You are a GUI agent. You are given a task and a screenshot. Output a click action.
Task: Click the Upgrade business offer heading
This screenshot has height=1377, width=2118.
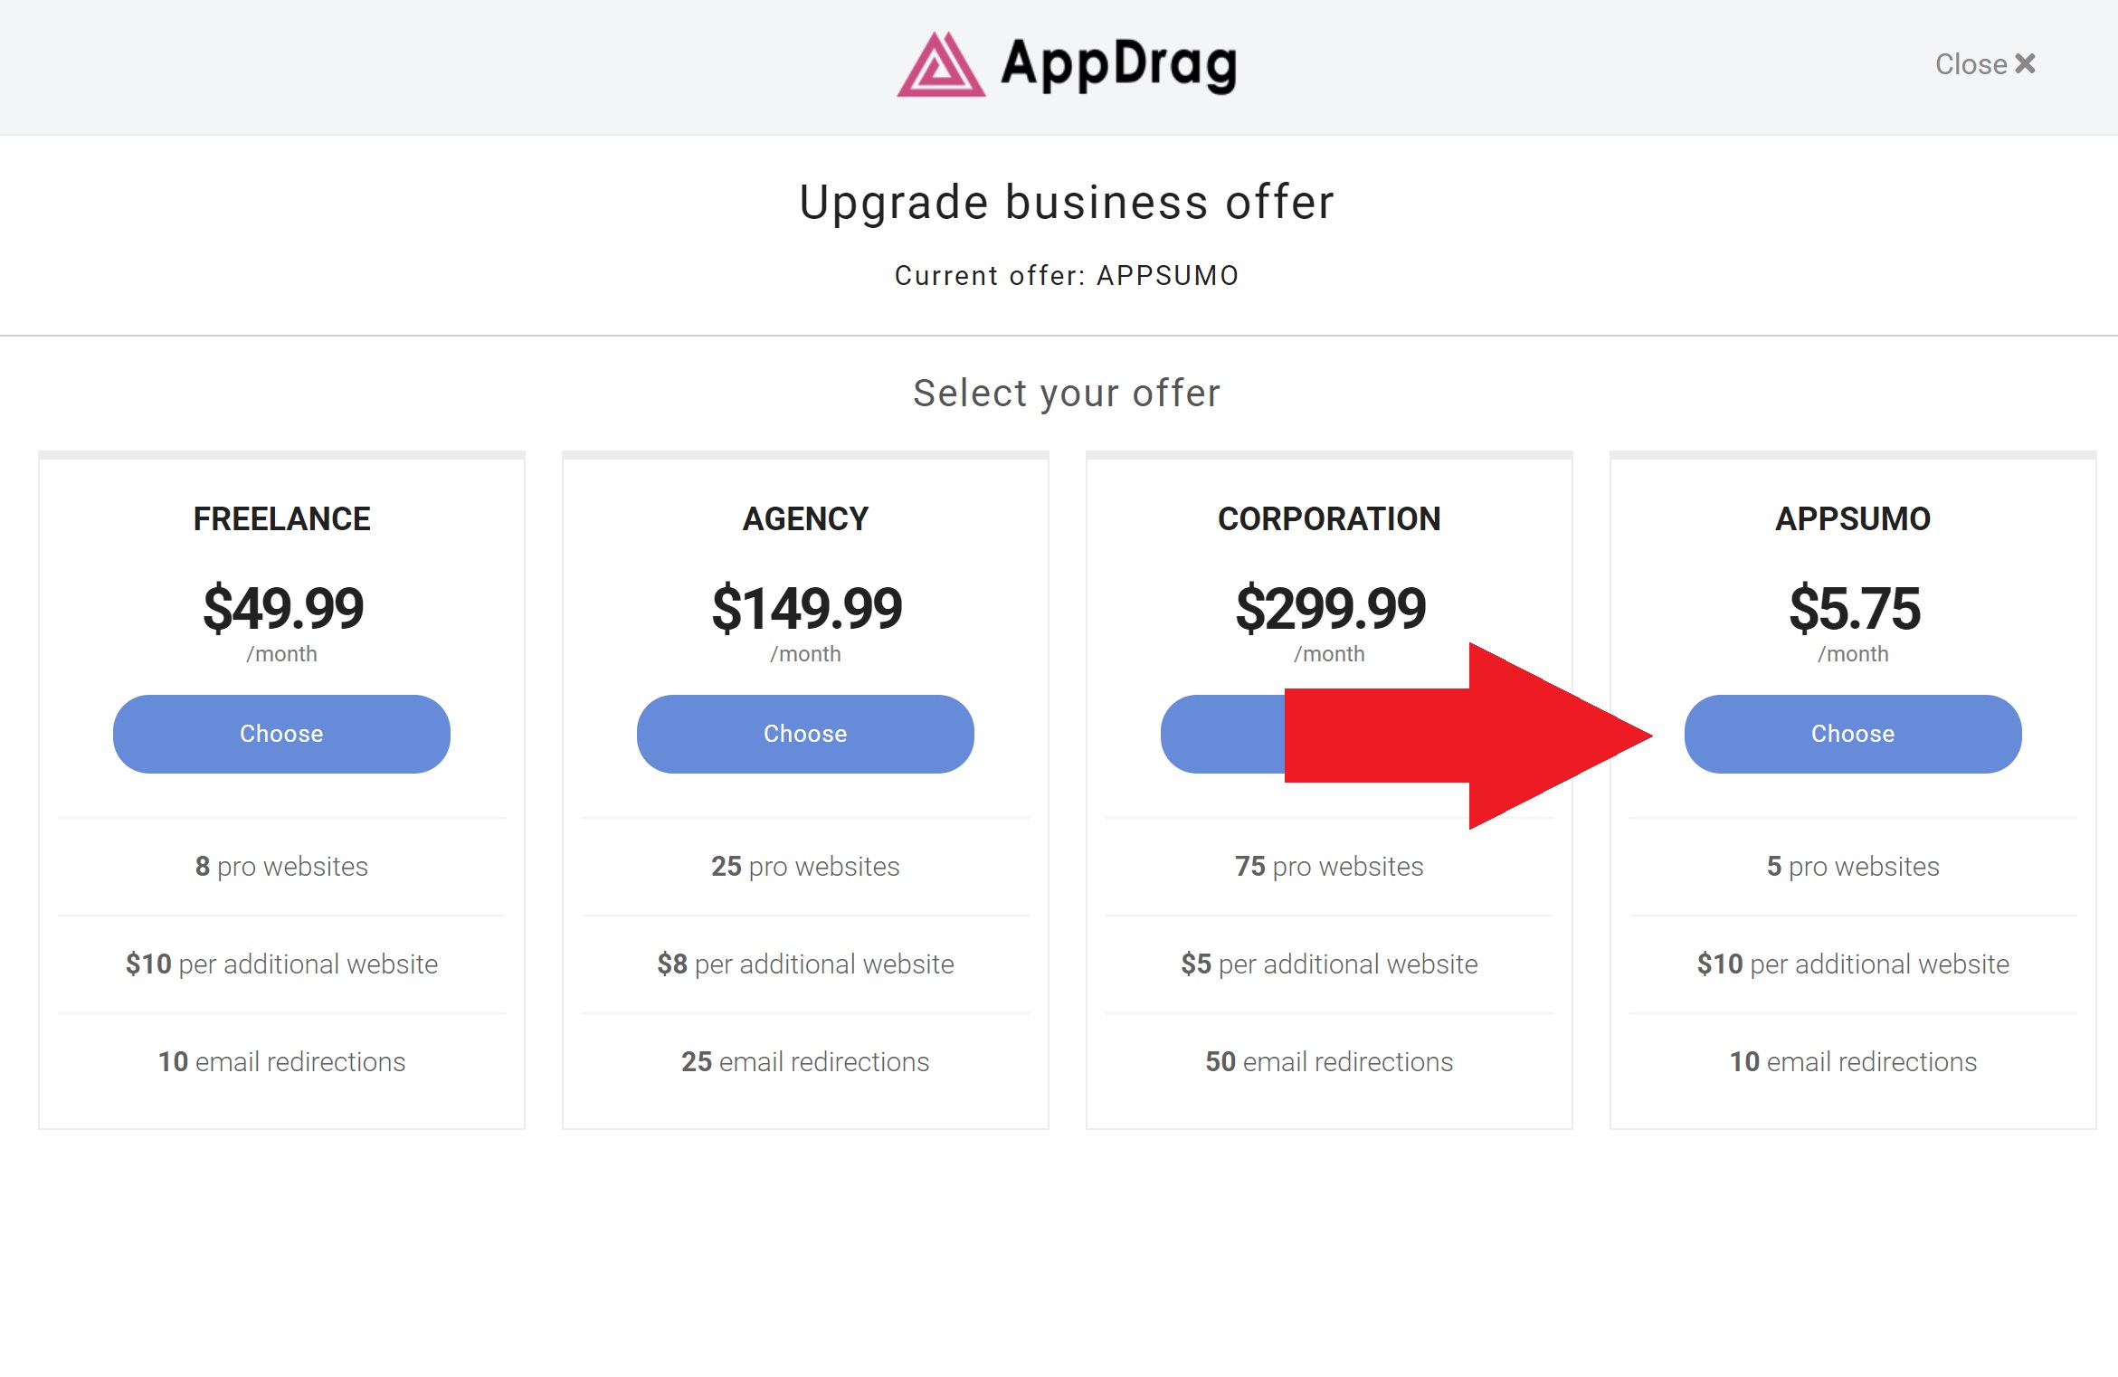pos(1067,203)
